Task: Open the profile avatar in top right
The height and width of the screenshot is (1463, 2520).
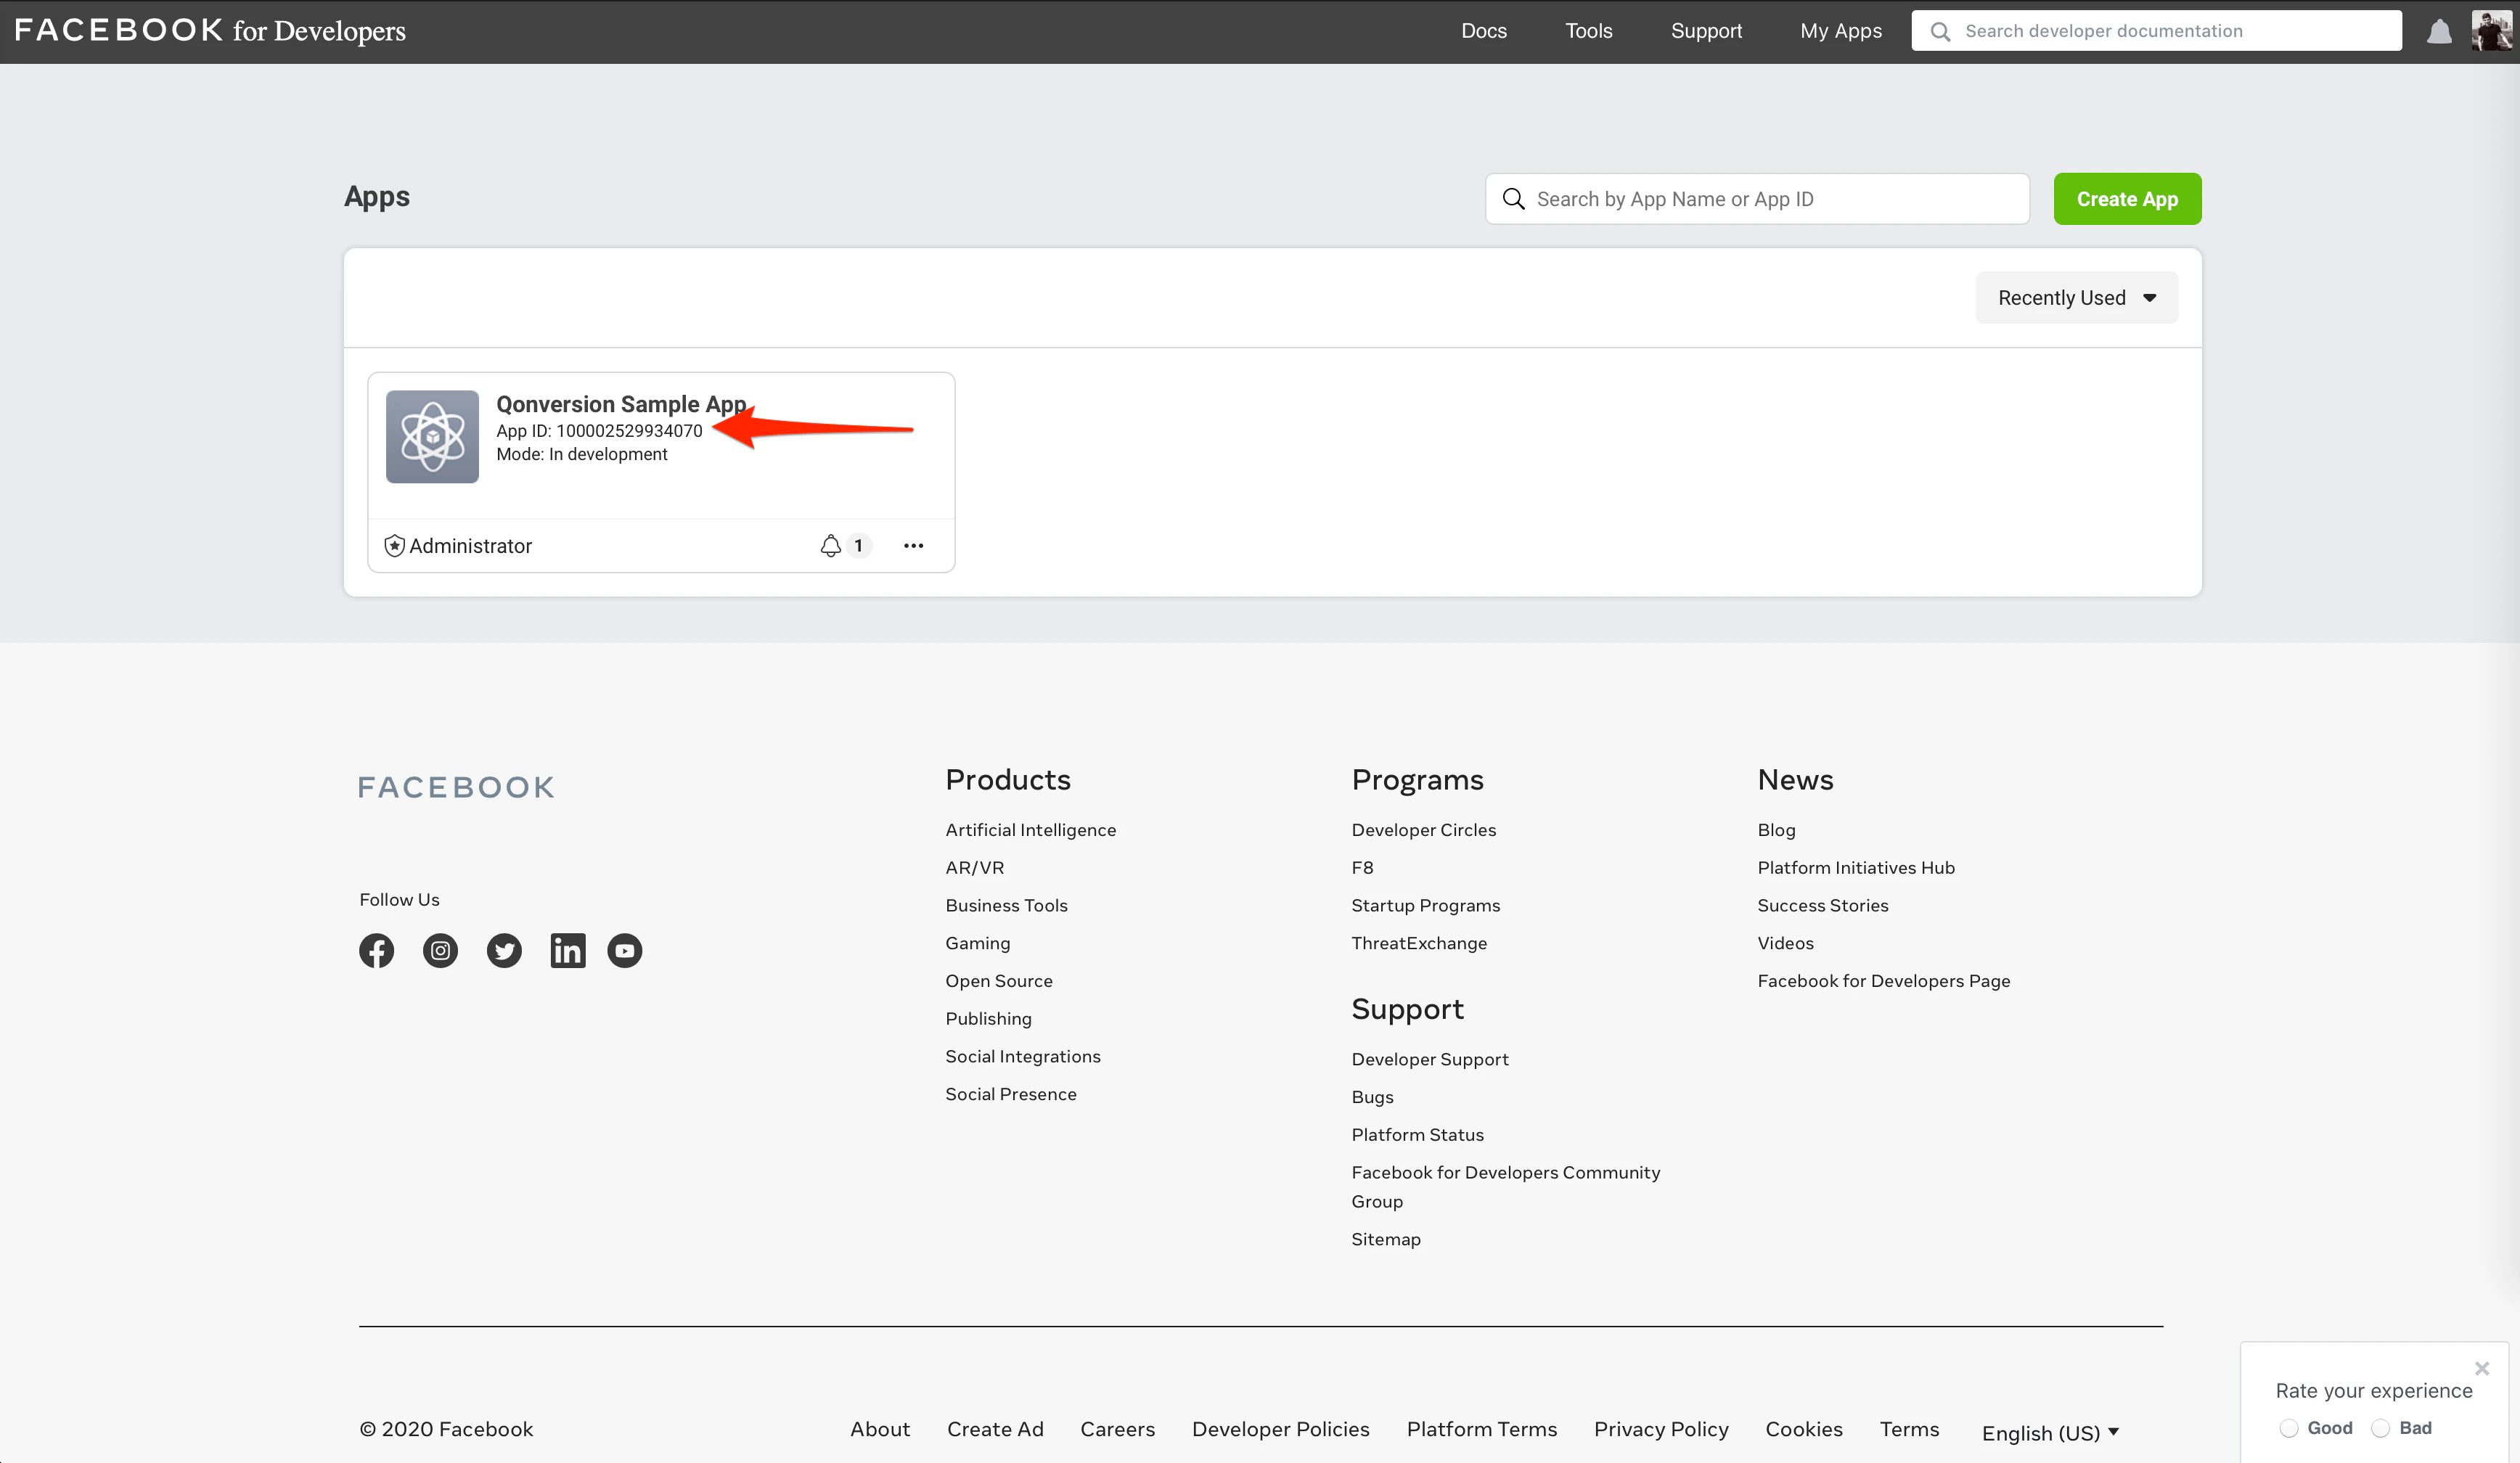Action: coord(2490,31)
